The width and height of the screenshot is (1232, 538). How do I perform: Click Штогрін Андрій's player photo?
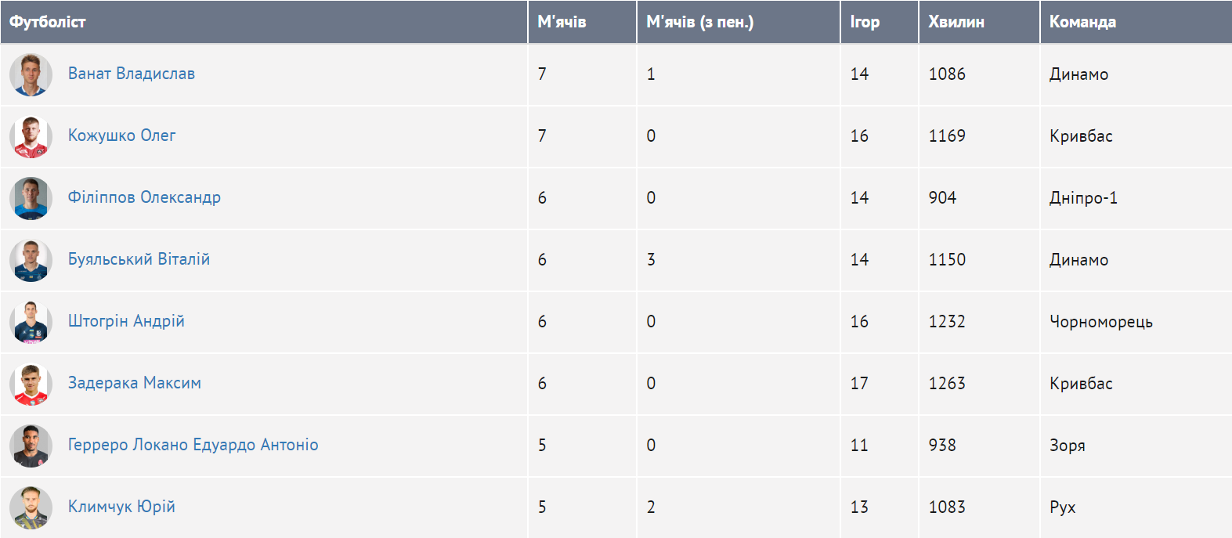(31, 322)
